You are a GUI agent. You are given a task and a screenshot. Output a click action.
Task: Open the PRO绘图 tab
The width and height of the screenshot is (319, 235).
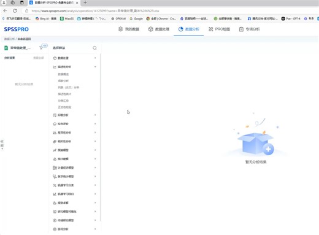click(219, 29)
